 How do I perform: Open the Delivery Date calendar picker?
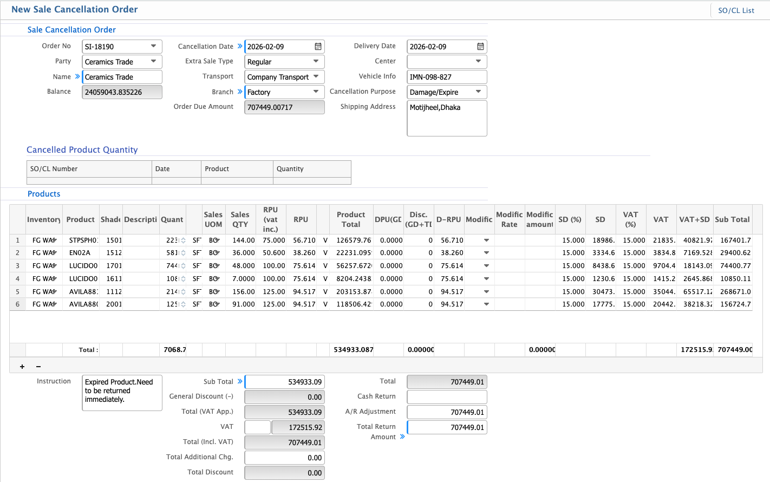(x=480, y=47)
